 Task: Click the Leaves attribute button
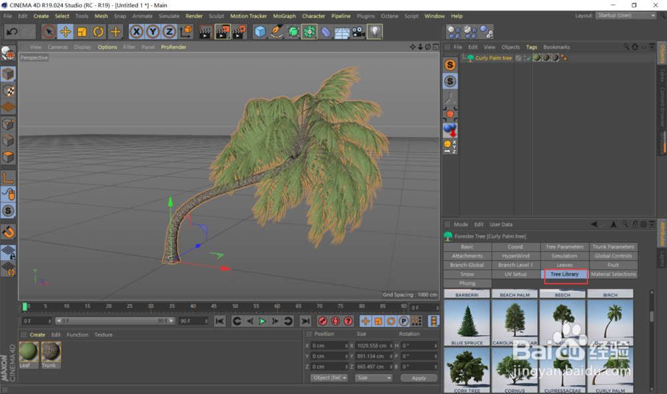coord(564,265)
